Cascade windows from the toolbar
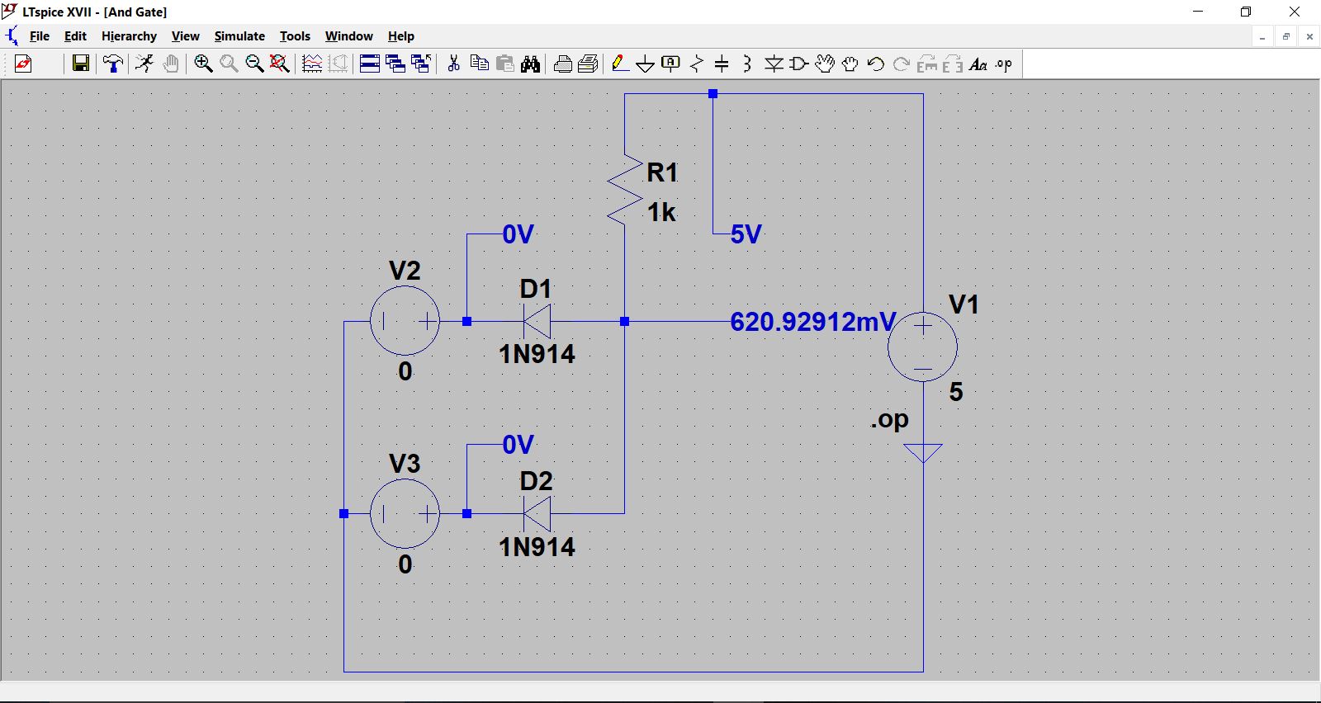This screenshot has width=1321, height=703. click(395, 64)
